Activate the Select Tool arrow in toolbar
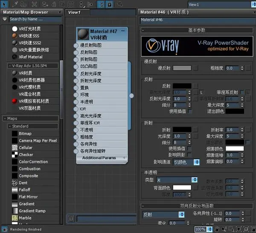This screenshot has width=256, height=233. pos(4,4)
